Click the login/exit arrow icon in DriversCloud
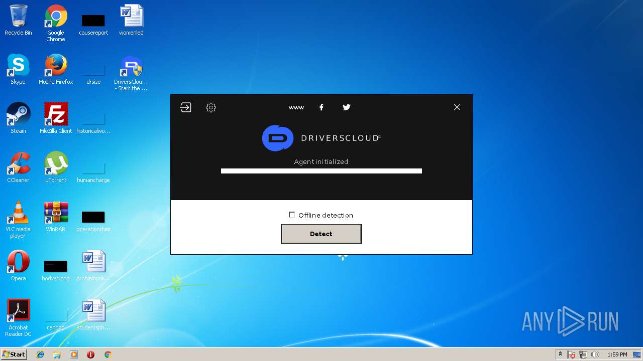Image resolution: width=643 pixels, height=361 pixels. 186,107
